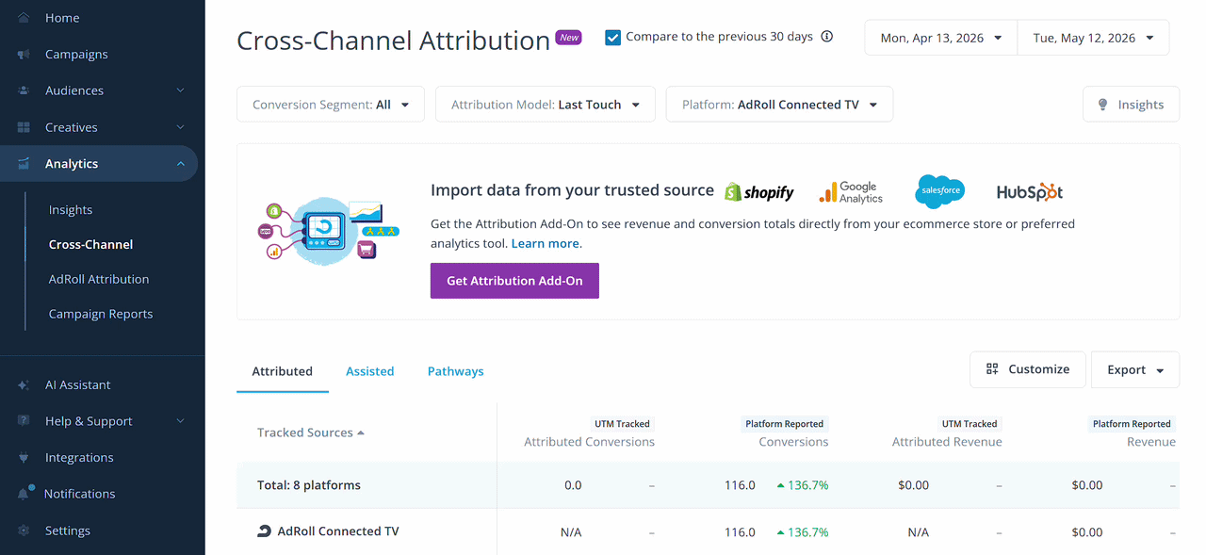Click the Campaigns megaphone icon
Viewport: 1206px width, 555px height.
(x=24, y=55)
